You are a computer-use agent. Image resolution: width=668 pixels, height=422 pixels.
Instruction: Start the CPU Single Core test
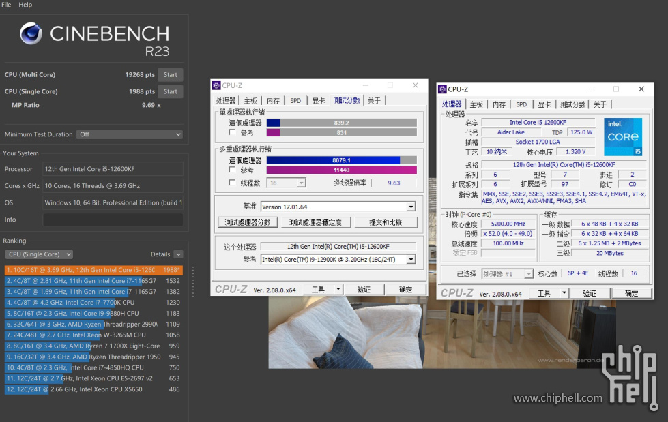pyautogui.click(x=171, y=91)
